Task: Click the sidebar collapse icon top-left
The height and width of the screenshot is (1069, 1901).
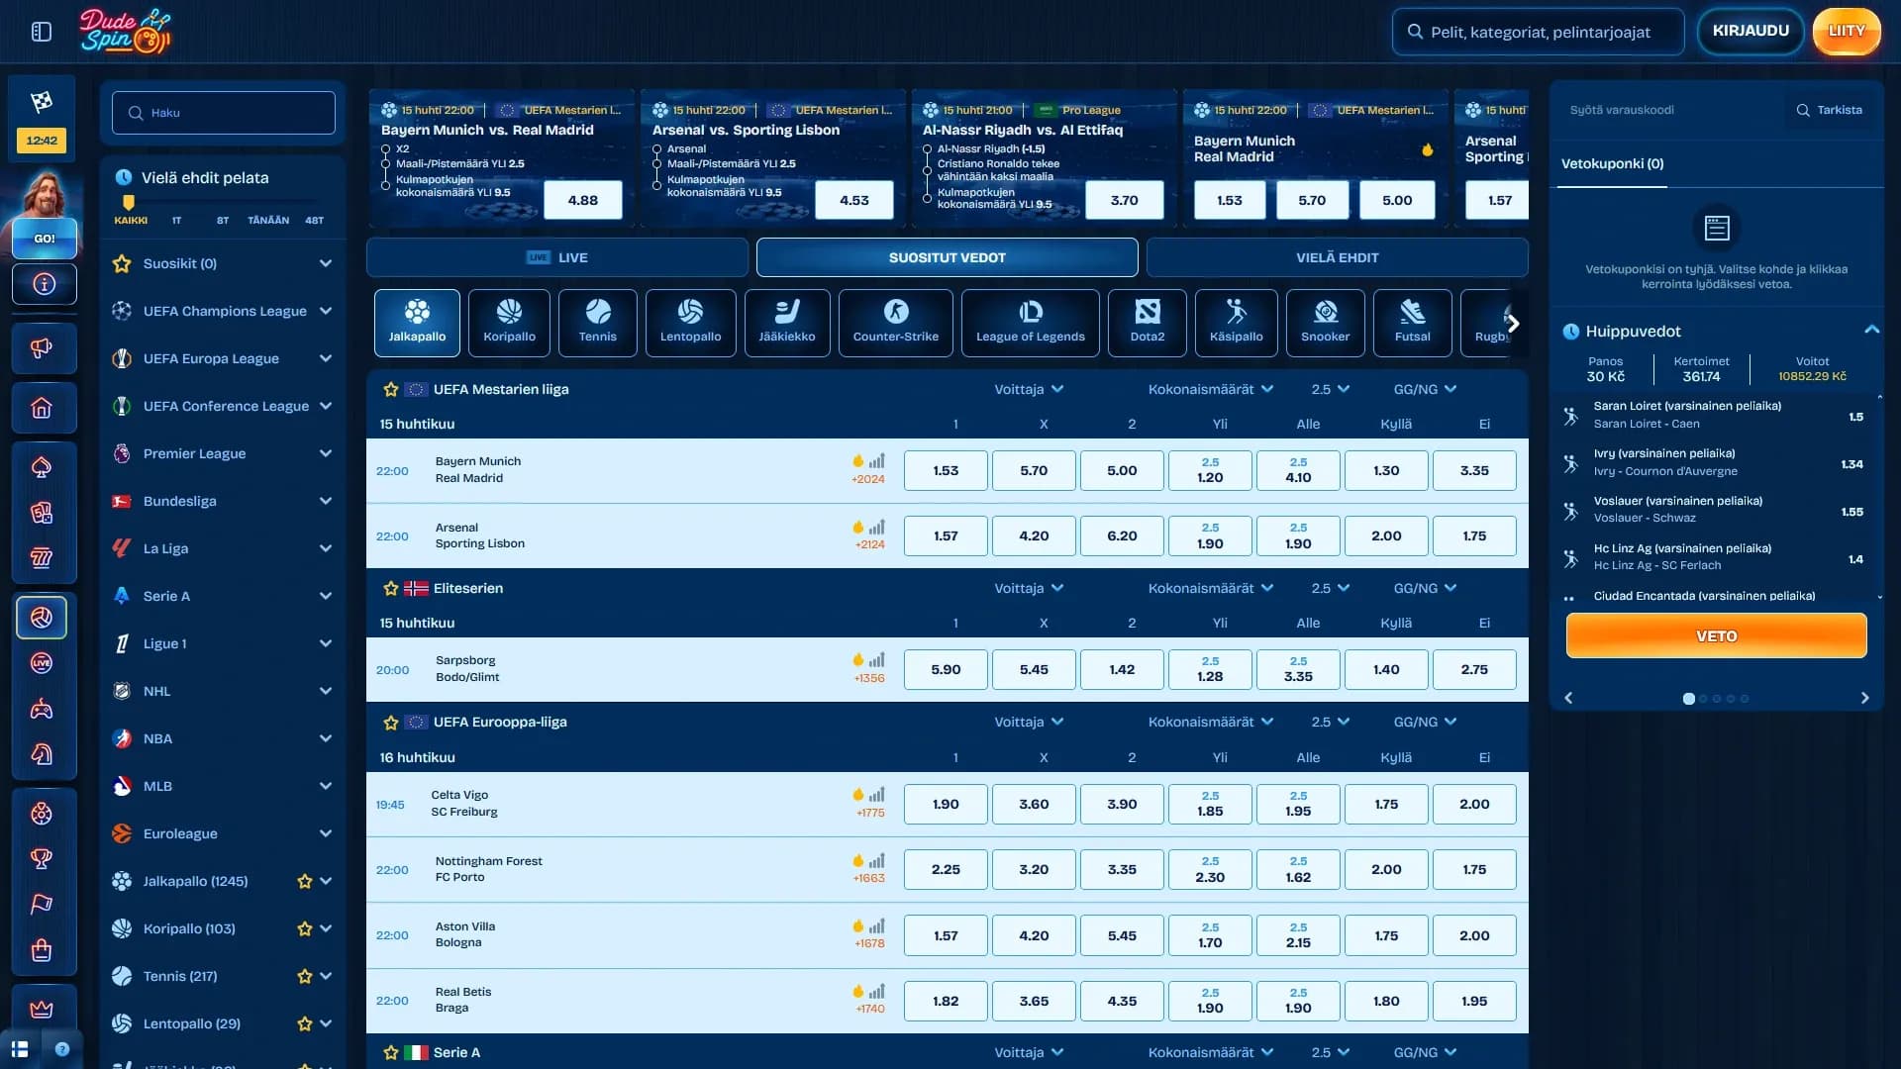Action: [x=42, y=32]
